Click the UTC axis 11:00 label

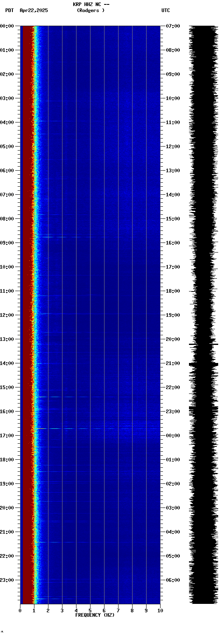(x=173, y=122)
